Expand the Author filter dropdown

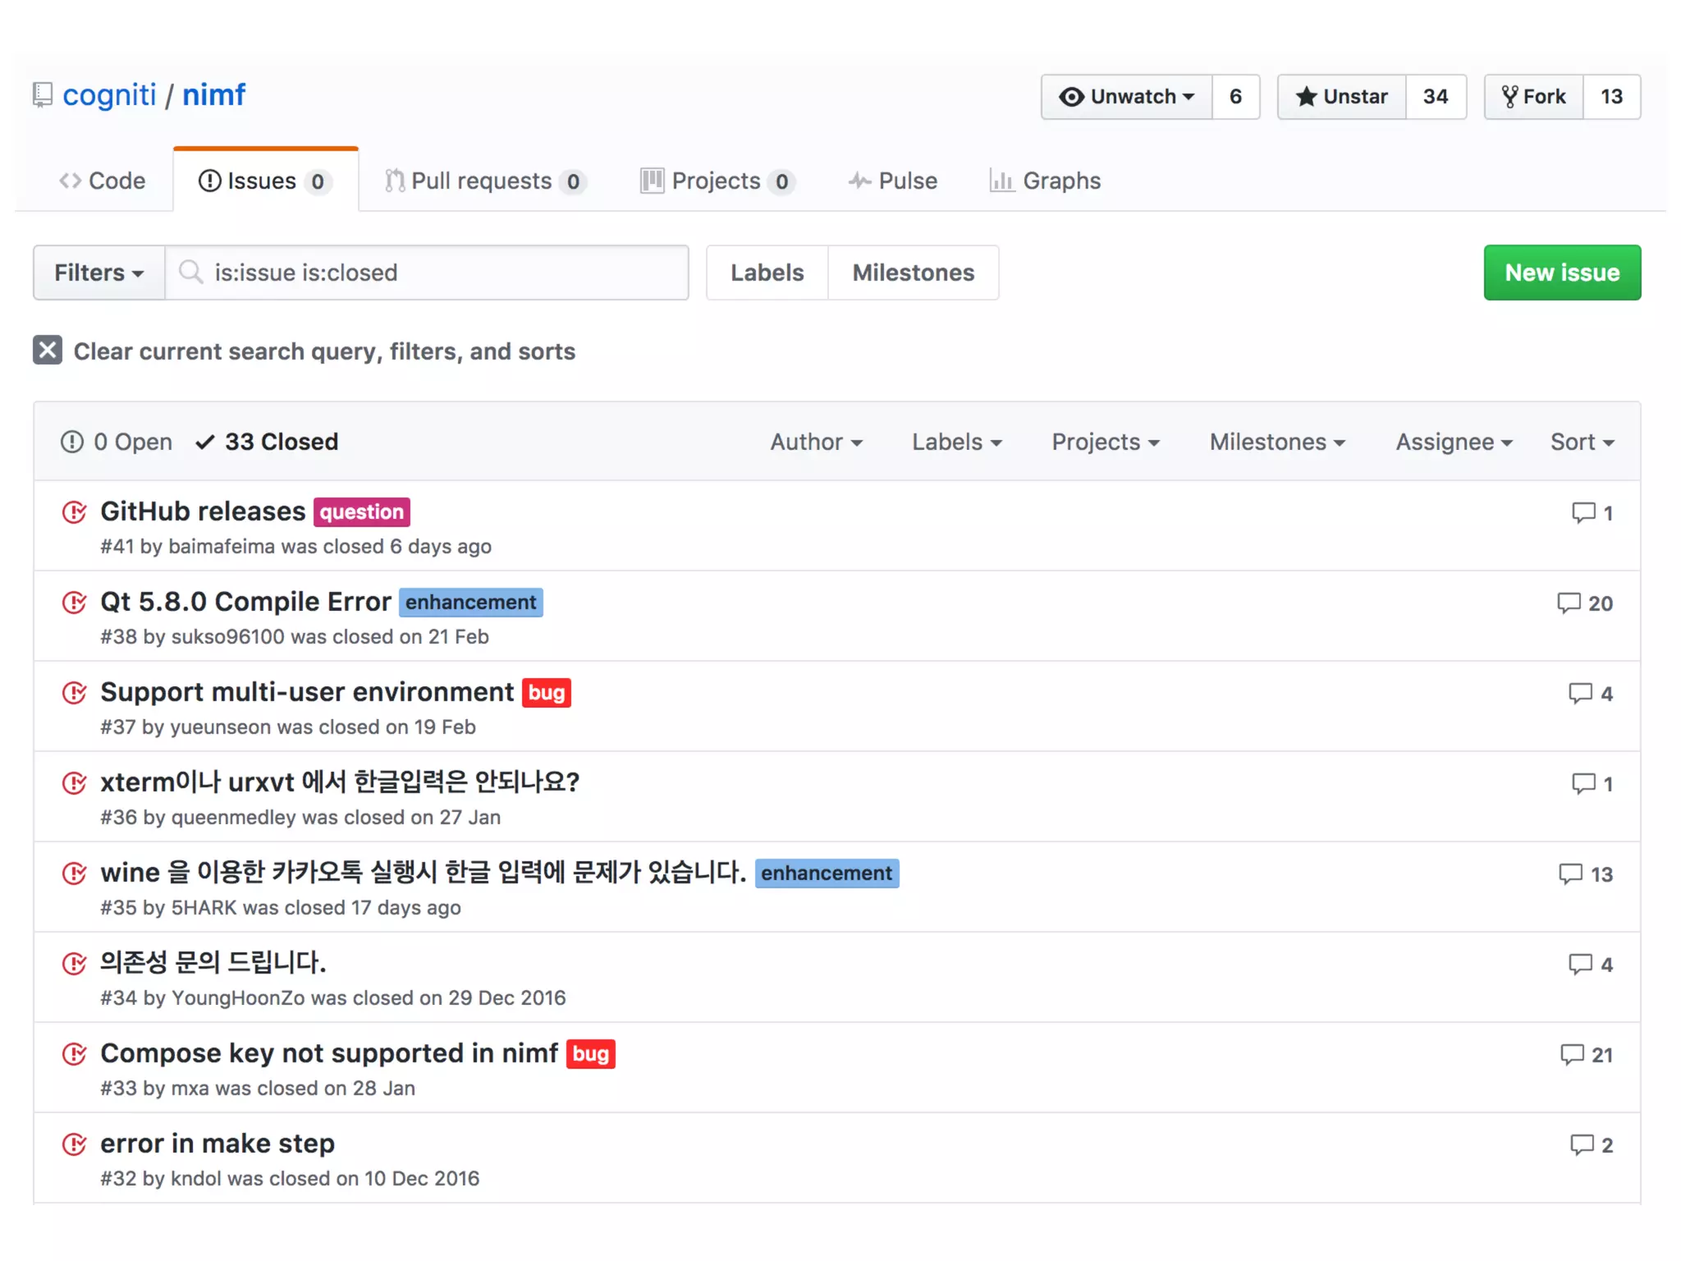point(816,442)
